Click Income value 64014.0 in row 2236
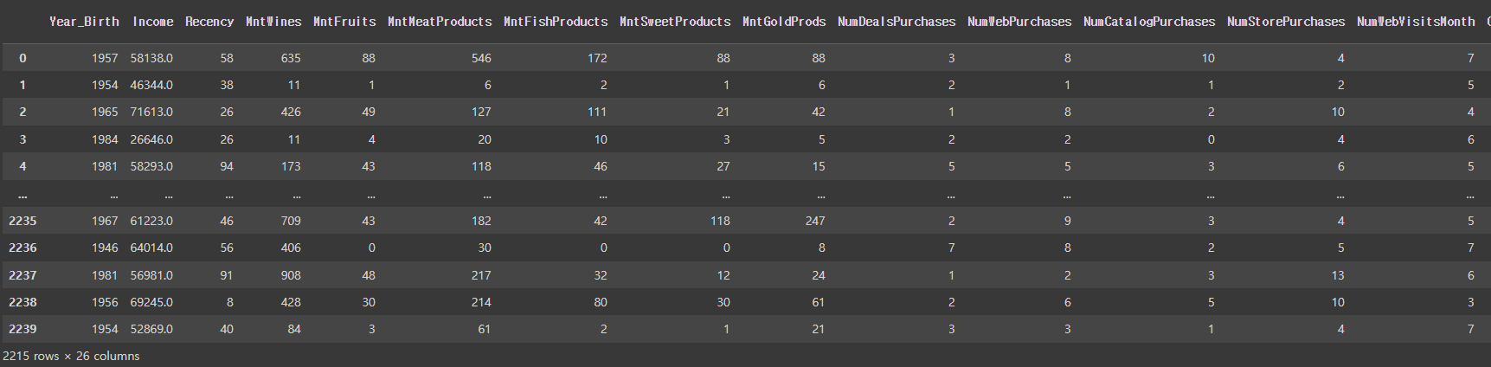 pyautogui.click(x=151, y=248)
